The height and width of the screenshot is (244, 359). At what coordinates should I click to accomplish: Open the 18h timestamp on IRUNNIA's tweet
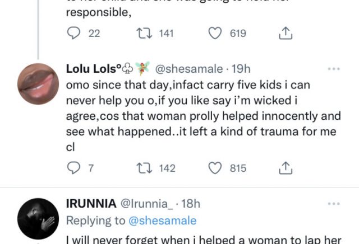[x=191, y=203]
